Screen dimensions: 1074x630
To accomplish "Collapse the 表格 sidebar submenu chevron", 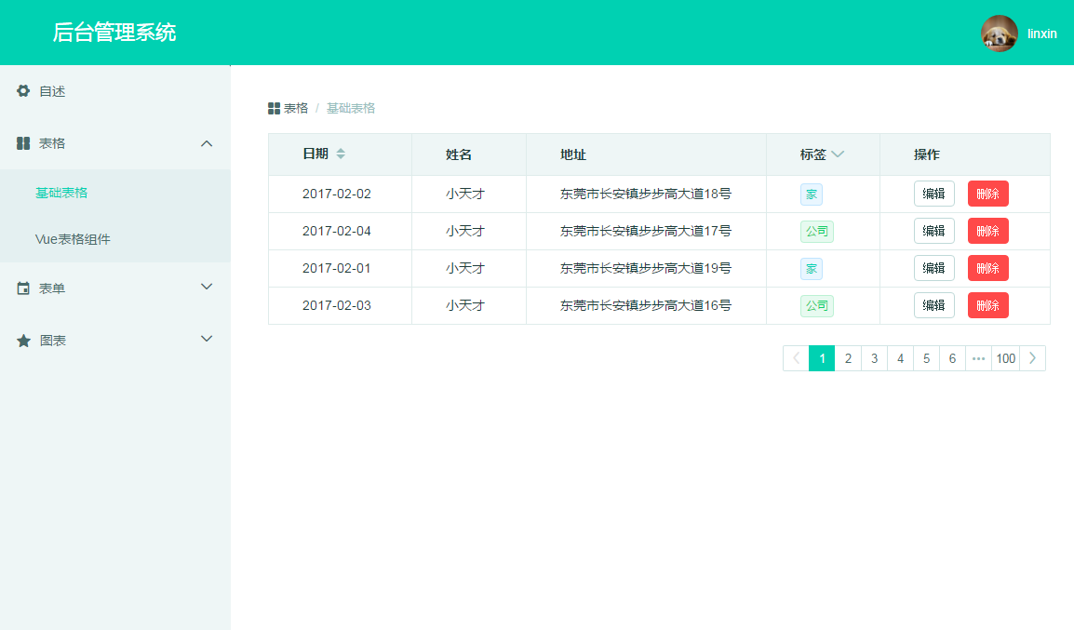I will (207, 143).
